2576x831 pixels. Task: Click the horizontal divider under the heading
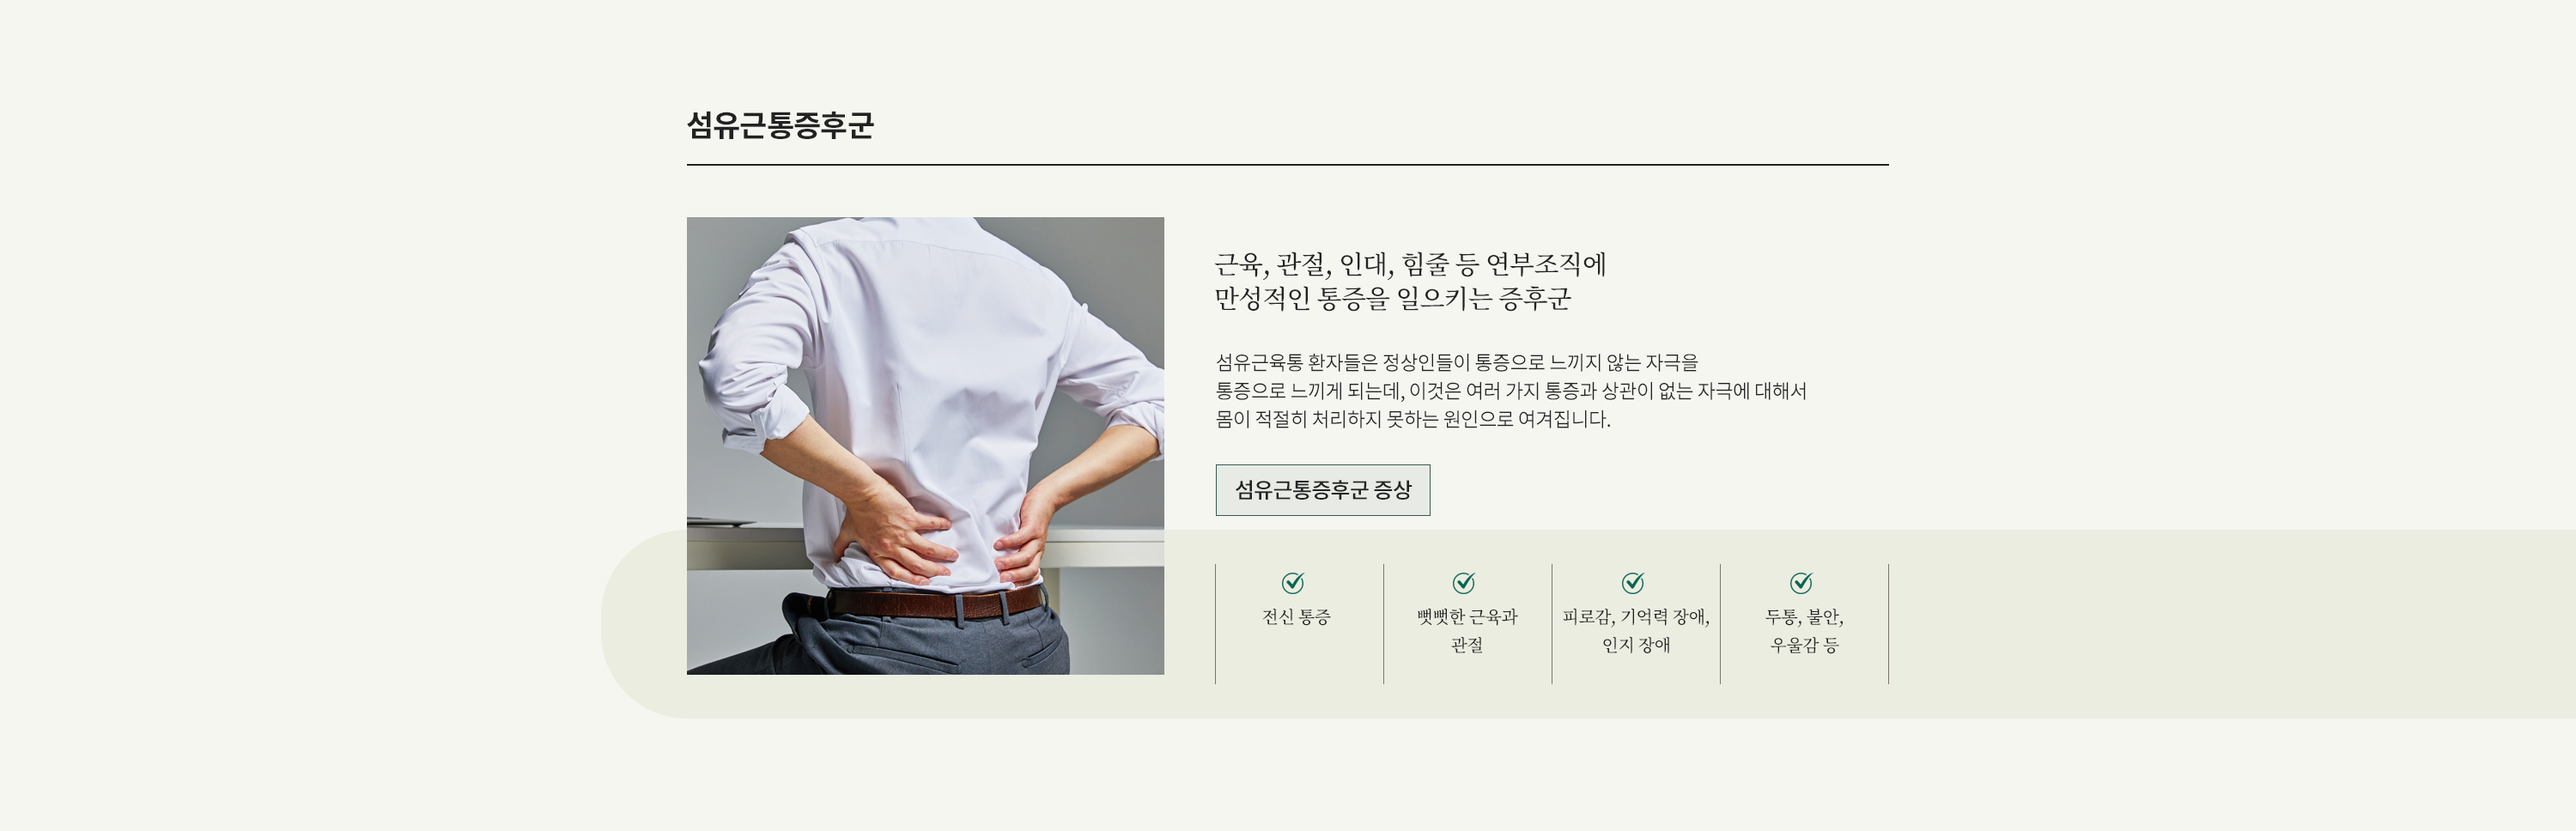click(1287, 165)
